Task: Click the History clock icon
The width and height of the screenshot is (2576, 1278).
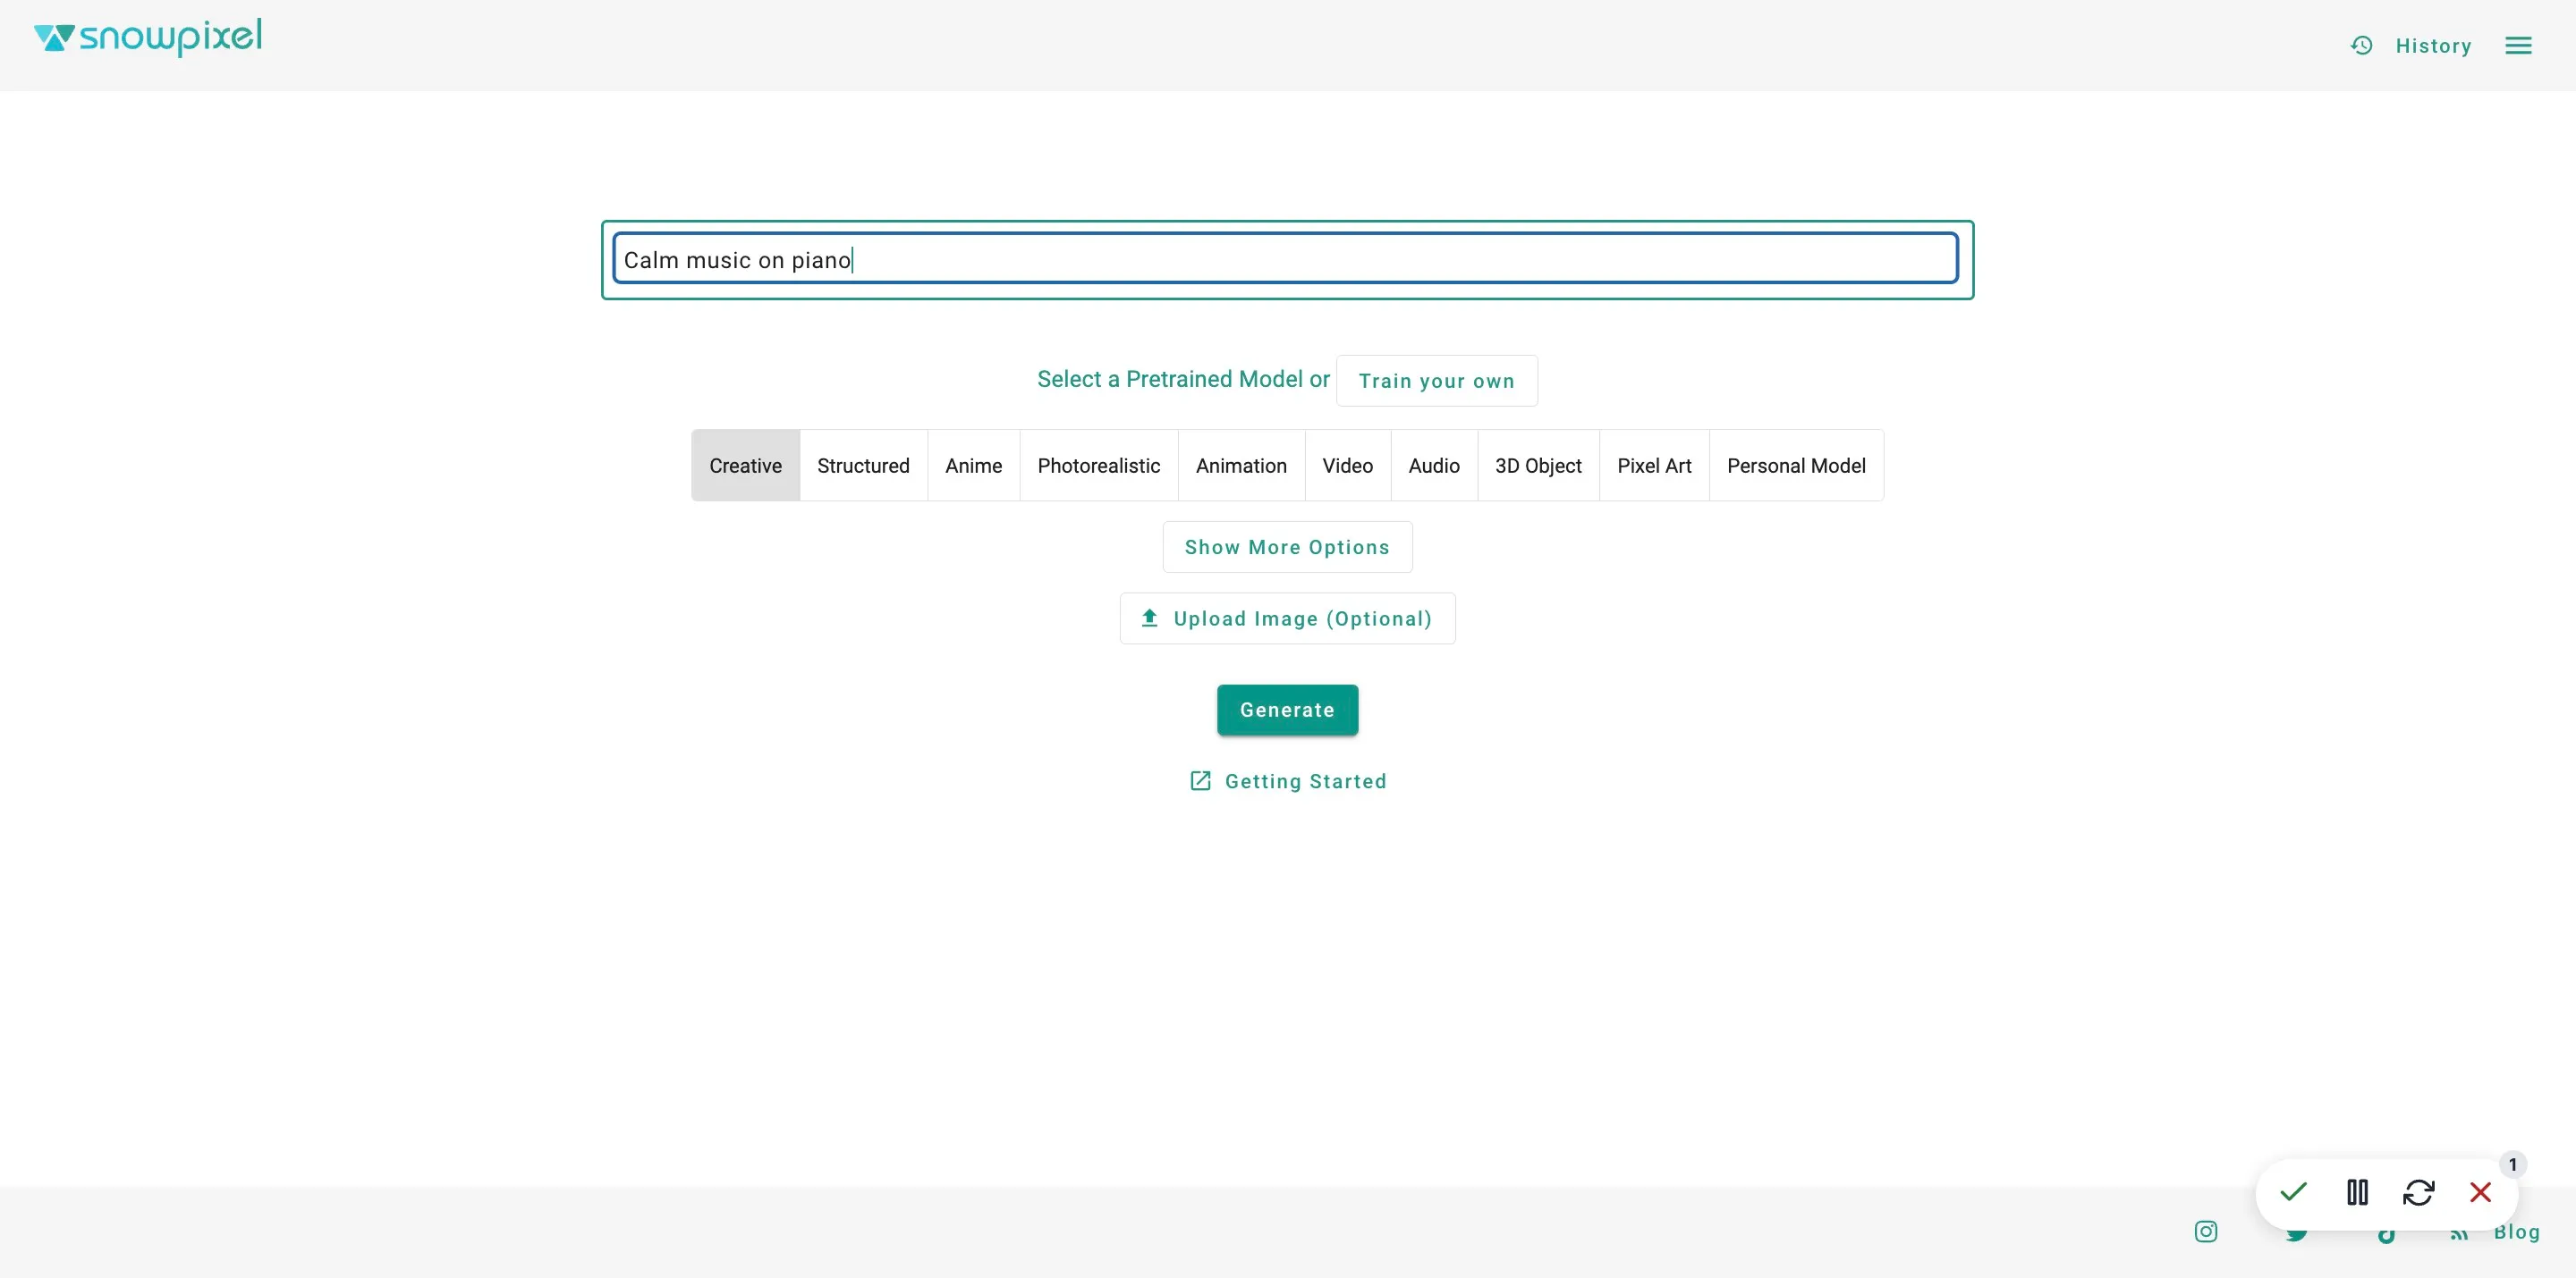Action: tap(2362, 46)
